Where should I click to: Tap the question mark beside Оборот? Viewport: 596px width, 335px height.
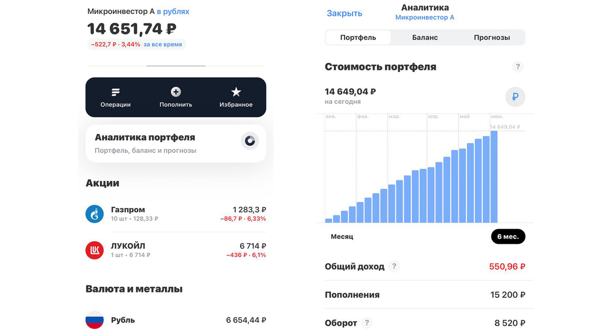[x=367, y=323]
